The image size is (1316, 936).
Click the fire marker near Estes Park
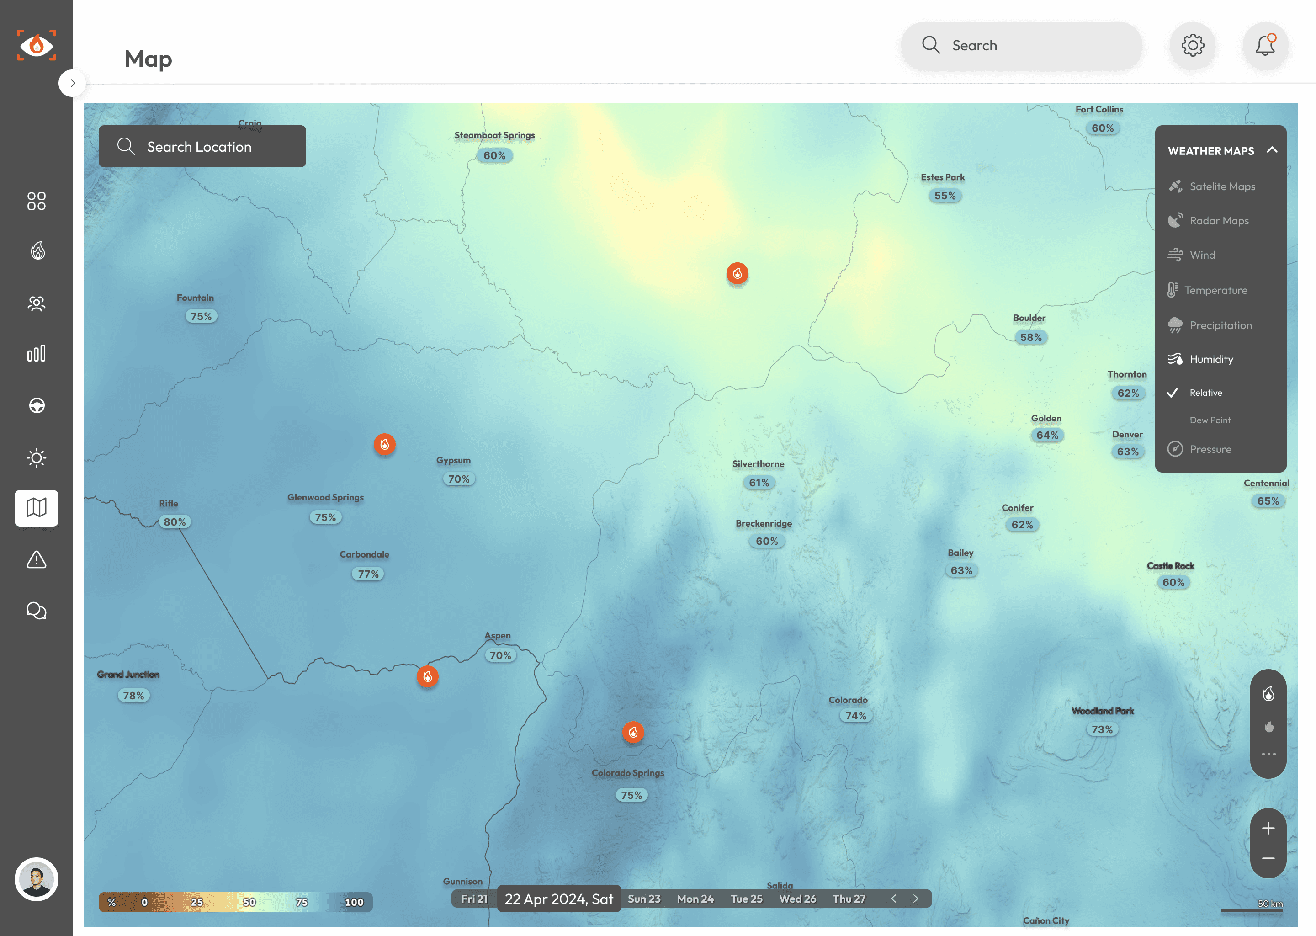[x=738, y=273]
